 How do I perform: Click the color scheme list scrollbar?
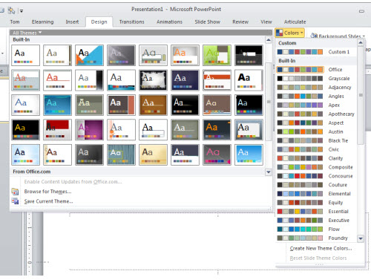tap(361, 95)
